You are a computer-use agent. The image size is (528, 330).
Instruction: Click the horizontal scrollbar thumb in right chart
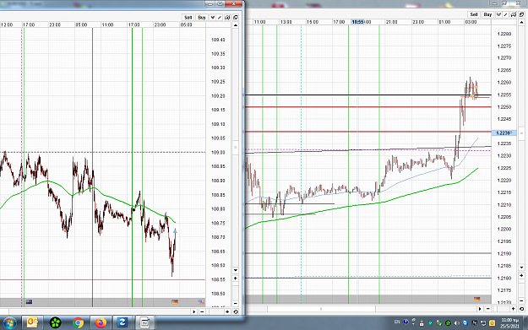321,308
